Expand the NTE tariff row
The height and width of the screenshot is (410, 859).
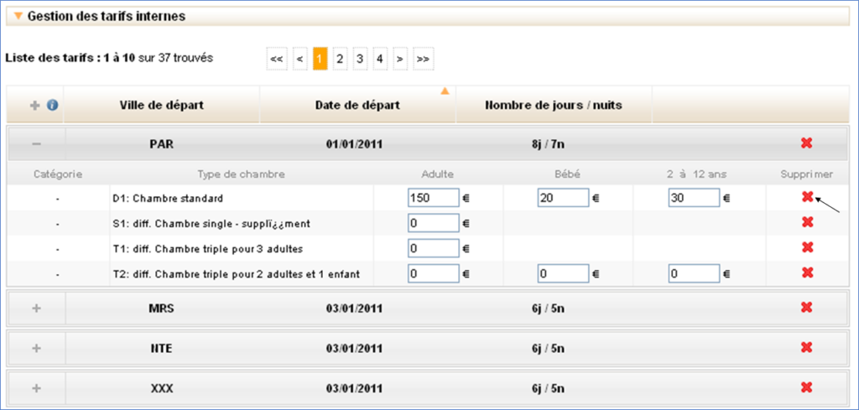(x=36, y=348)
